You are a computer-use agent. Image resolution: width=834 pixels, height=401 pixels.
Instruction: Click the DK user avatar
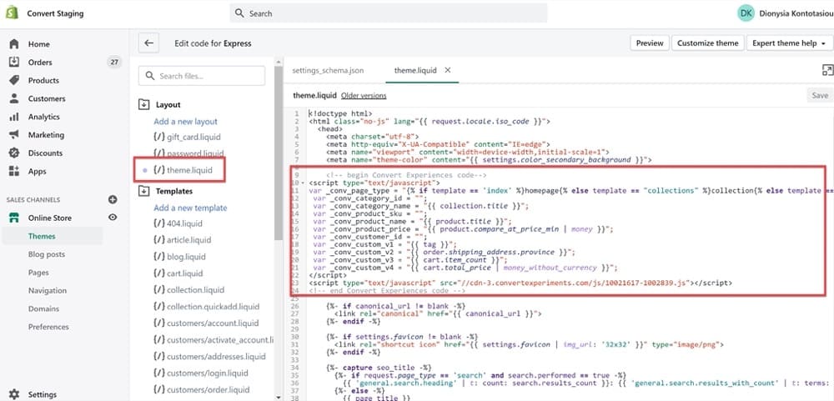click(x=746, y=13)
